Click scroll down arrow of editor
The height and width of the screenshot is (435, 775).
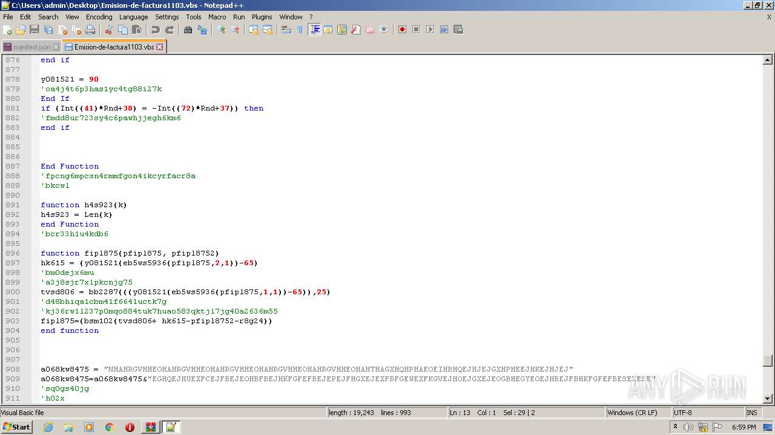tap(768, 398)
